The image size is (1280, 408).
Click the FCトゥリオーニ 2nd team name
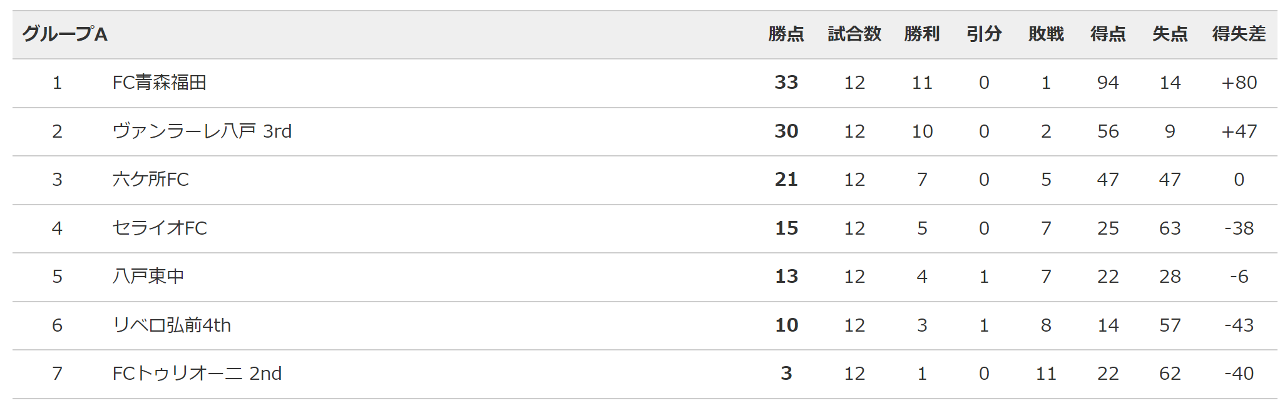(x=197, y=374)
